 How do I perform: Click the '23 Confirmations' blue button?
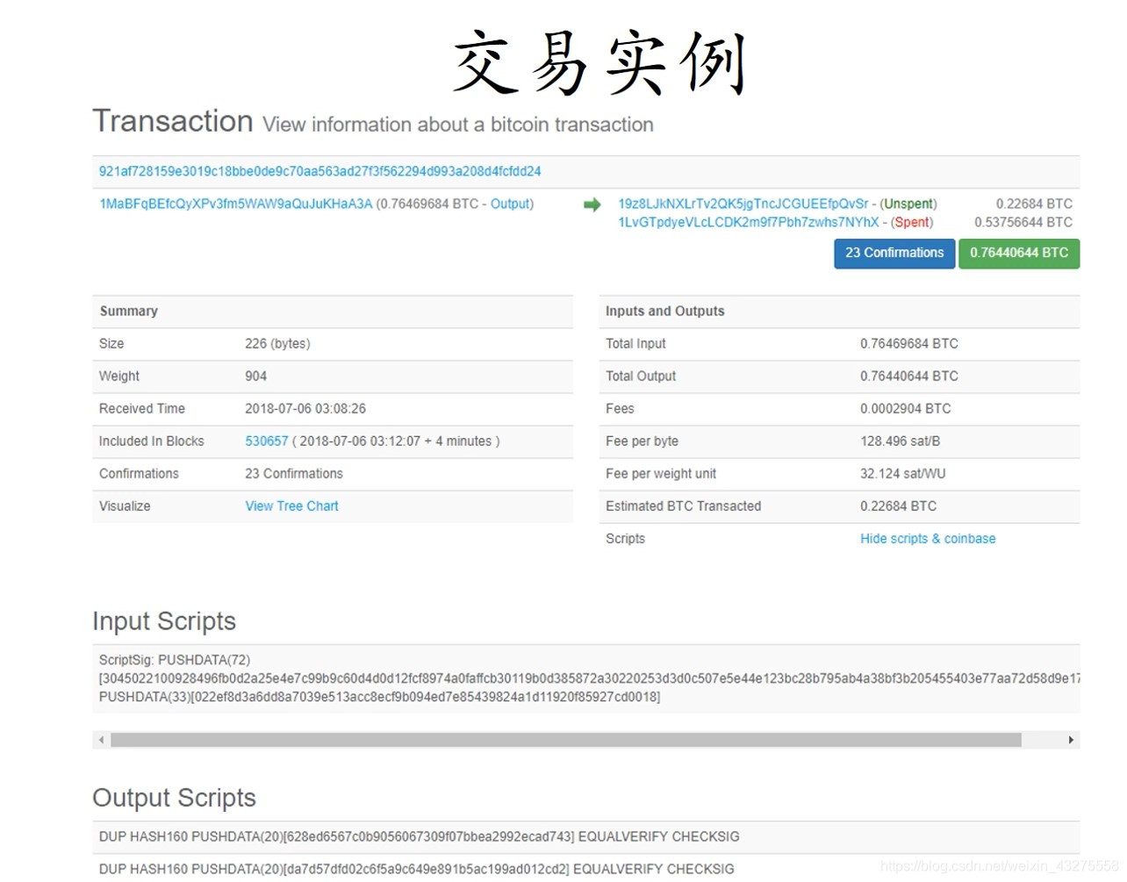click(x=894, y=253)
